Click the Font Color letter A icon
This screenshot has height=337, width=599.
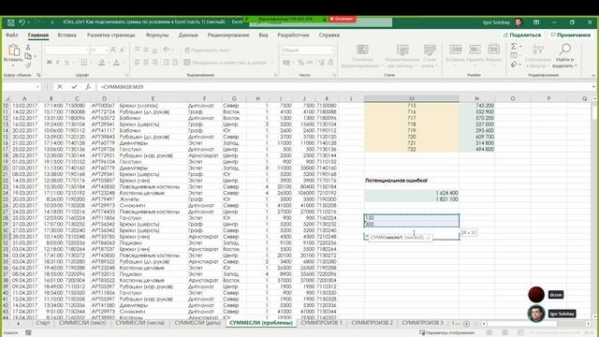coord(116,63)
